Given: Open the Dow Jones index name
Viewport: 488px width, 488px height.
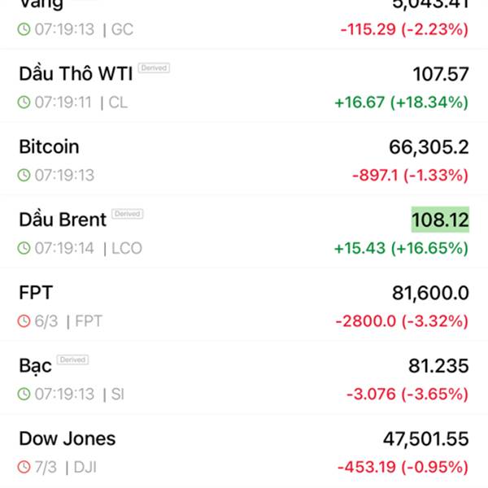Looking at the screenshot, I should click(67, 438).
